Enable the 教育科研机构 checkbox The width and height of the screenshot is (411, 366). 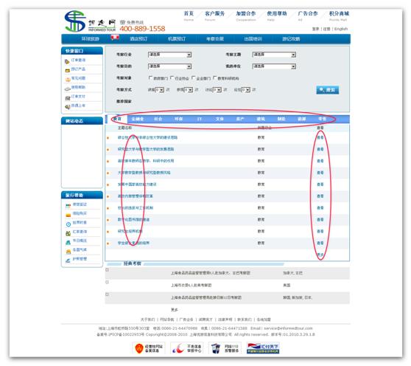(215, 77)
